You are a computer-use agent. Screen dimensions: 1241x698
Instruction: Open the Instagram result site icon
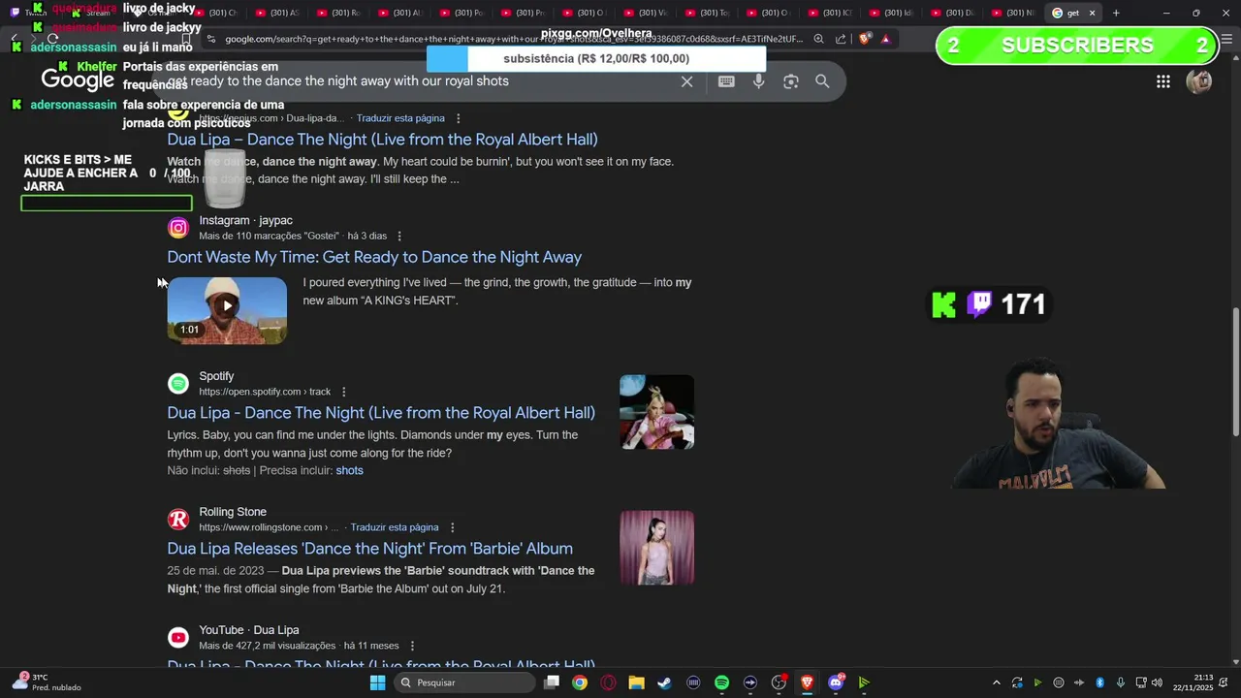click(x=178, y=228)
